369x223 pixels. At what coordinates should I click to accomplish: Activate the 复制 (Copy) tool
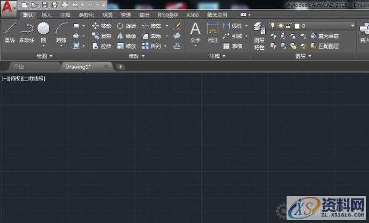(x=101, y=36)
